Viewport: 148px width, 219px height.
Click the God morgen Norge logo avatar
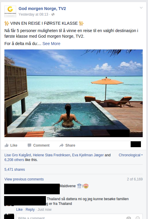[x=10, y=11]
